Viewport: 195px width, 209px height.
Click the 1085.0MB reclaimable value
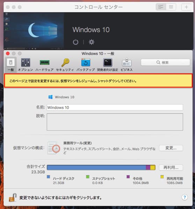point(174,183)
